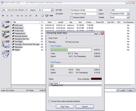The height and width of the screenshot is (111, 136).
Task: Click the Stop playback control
Action: pyautogui.click(x=11, y=15)
